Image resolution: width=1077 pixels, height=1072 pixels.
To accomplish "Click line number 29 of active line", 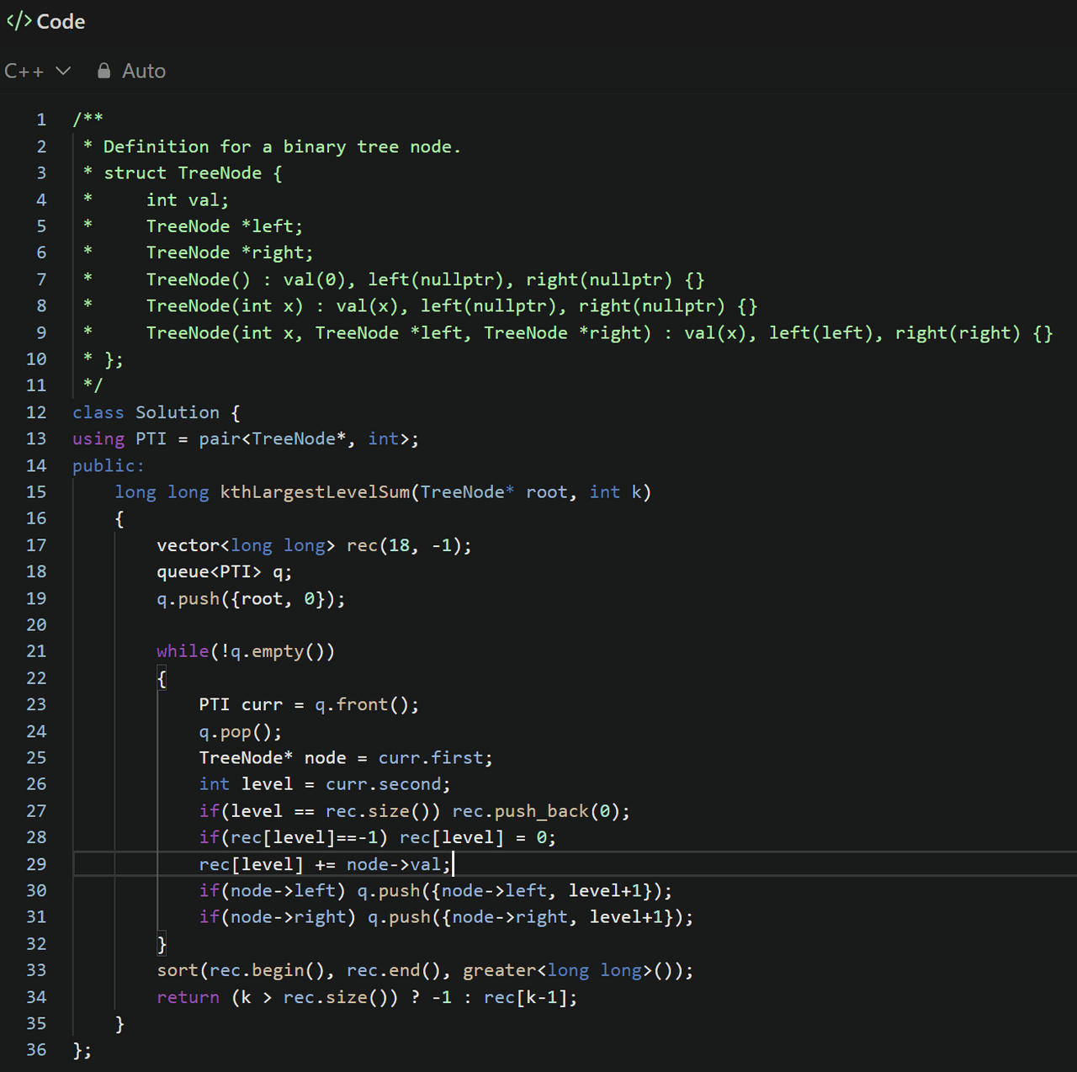I will (36, 864).
